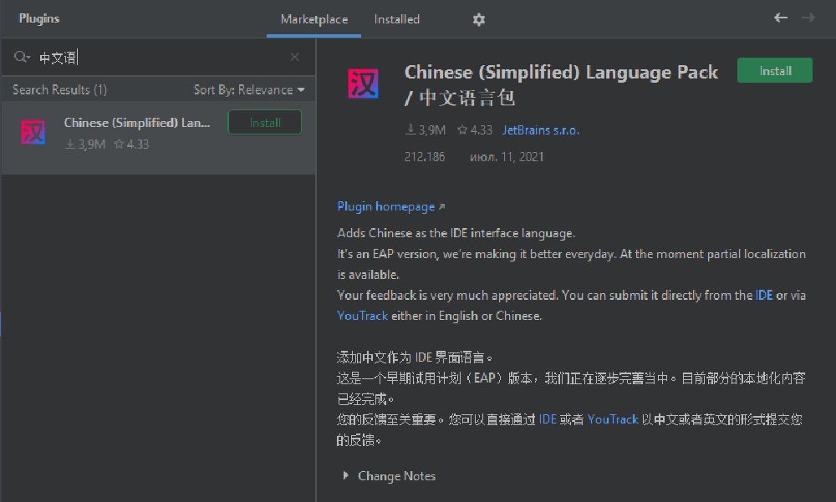836x502 pixels.
Task: Click the Plugins title label
Action: click(39, 18)
